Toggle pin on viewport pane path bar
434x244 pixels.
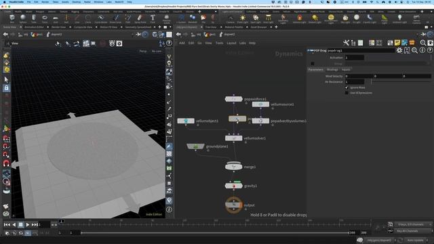pyautogui.click(x=138, y=35)
